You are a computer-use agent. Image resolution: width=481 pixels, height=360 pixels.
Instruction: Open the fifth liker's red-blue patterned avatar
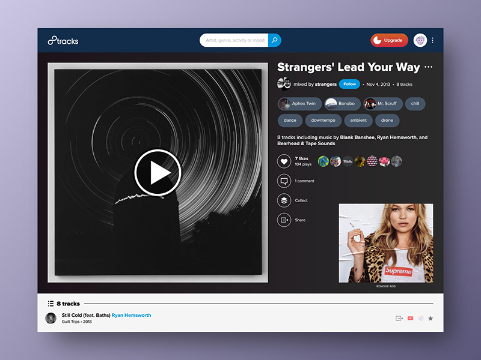tap(372, 161)
